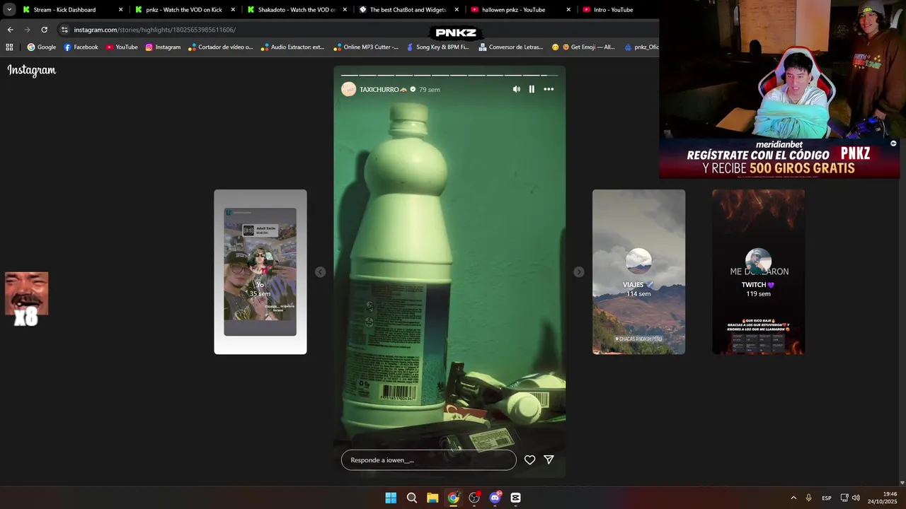The width and height of the screenshot is (906, 509).
Task: Open the volume tray icon
Action: click(x=856, y=498)
